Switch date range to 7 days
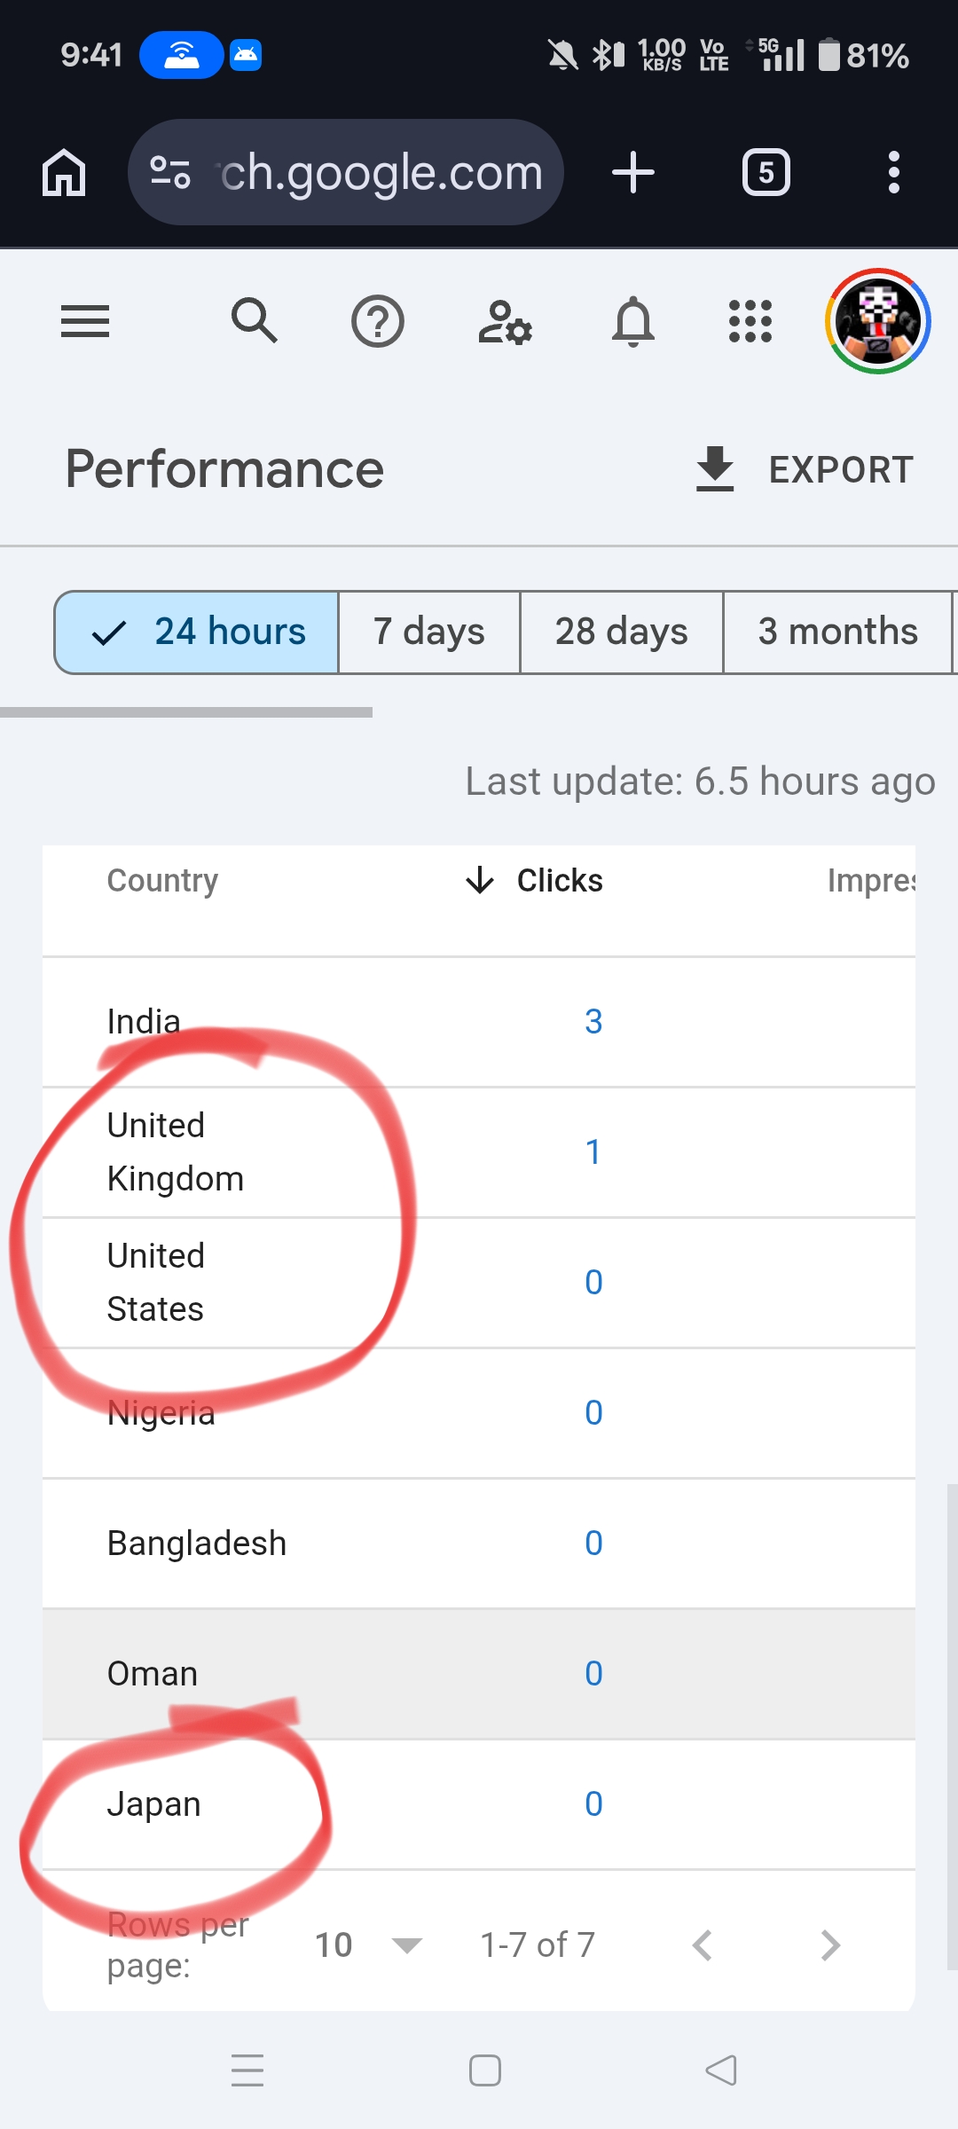The image size is (958, 2129). click(x=429, y=632)
